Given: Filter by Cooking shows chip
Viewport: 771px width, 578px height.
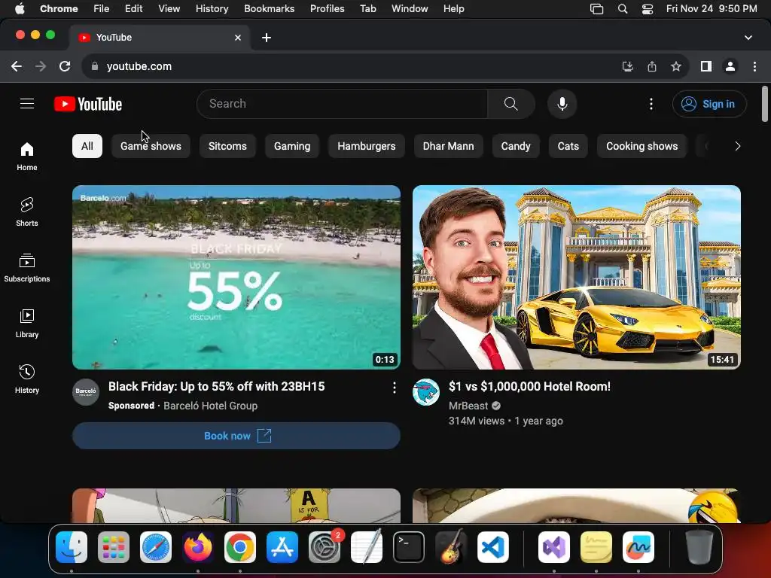Looking at the screenshot, I should click(x=641, y=146).
